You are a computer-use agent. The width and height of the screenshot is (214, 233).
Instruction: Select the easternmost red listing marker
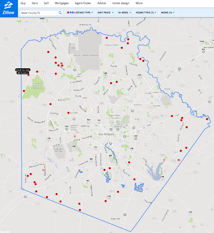click(207, 119)
